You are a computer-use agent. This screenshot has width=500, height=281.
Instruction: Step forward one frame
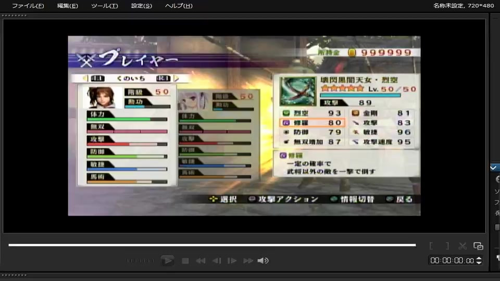click(232, 261)
